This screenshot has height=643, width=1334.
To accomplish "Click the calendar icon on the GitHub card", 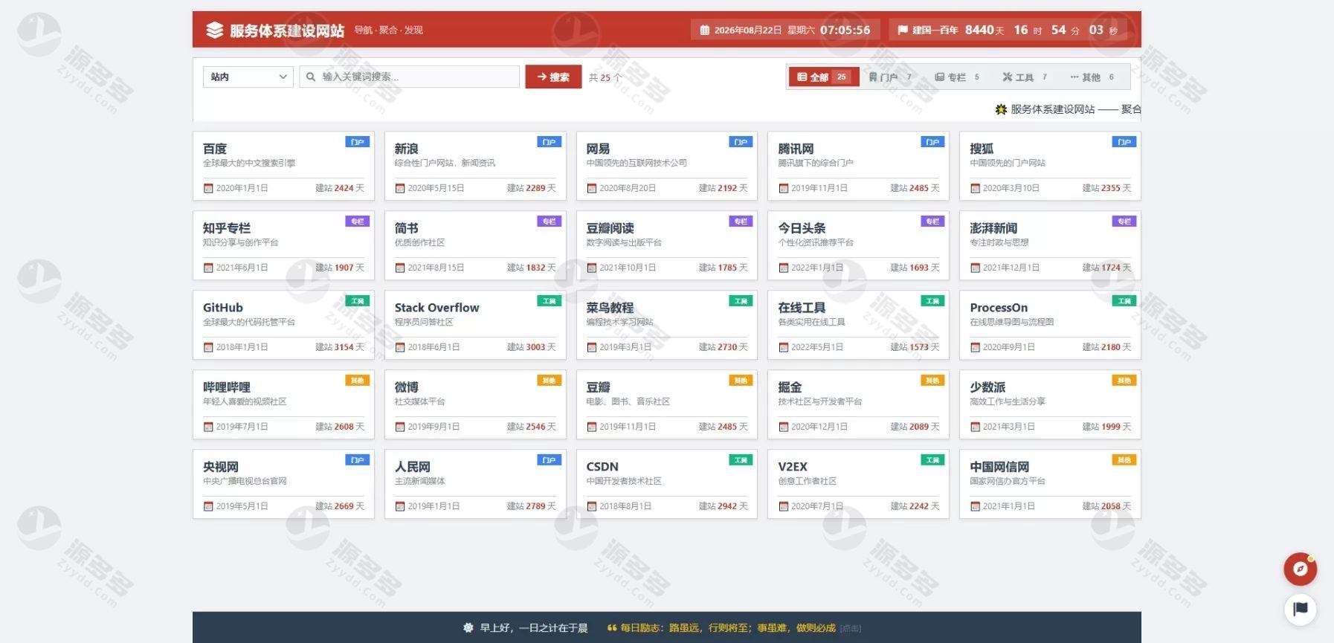I will [x=208, y=348].
